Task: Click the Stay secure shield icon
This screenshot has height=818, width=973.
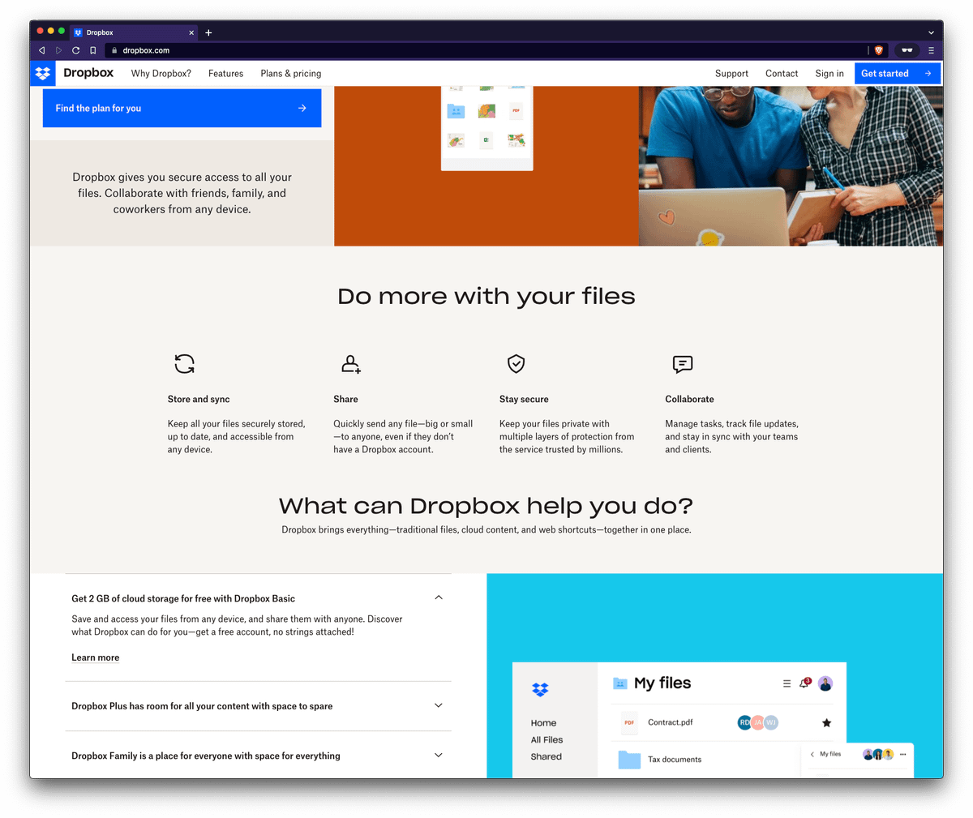Action: (x=516, y=364)
